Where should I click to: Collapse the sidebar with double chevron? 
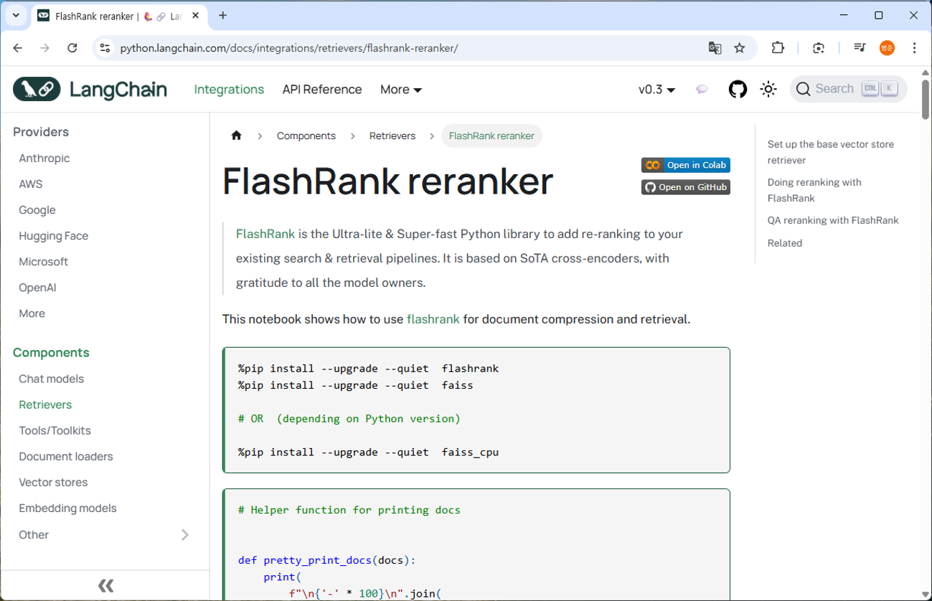105,585
